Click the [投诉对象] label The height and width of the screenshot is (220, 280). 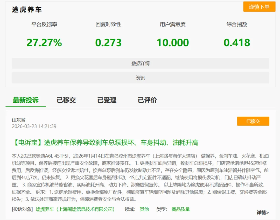point(22,209)
